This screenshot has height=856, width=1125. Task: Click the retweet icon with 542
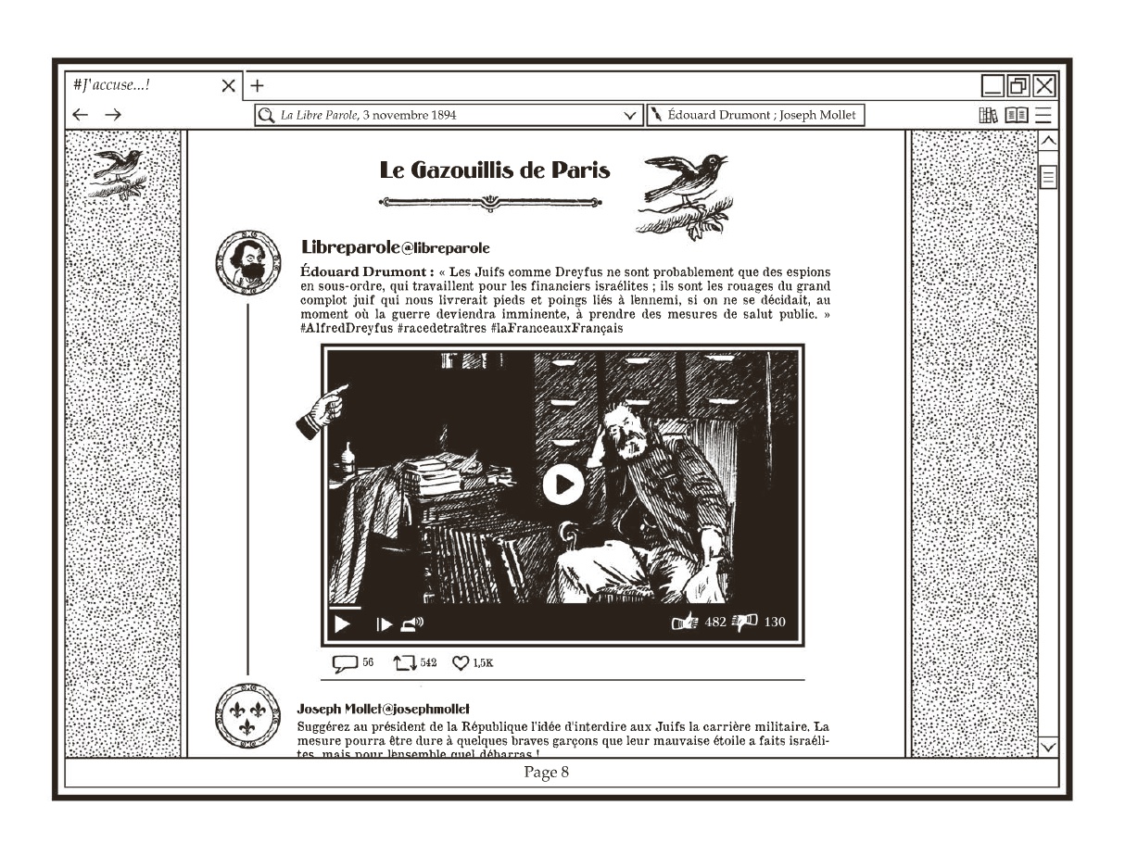coord(405,663)
